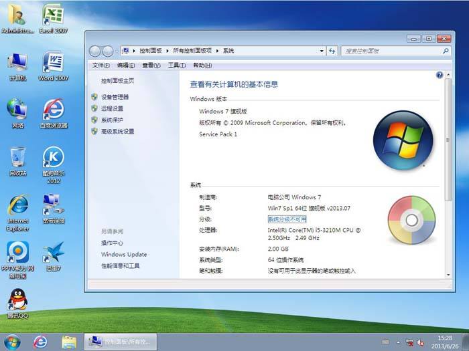Open Excel 2007 desktop shortcut

coord(53,16)
